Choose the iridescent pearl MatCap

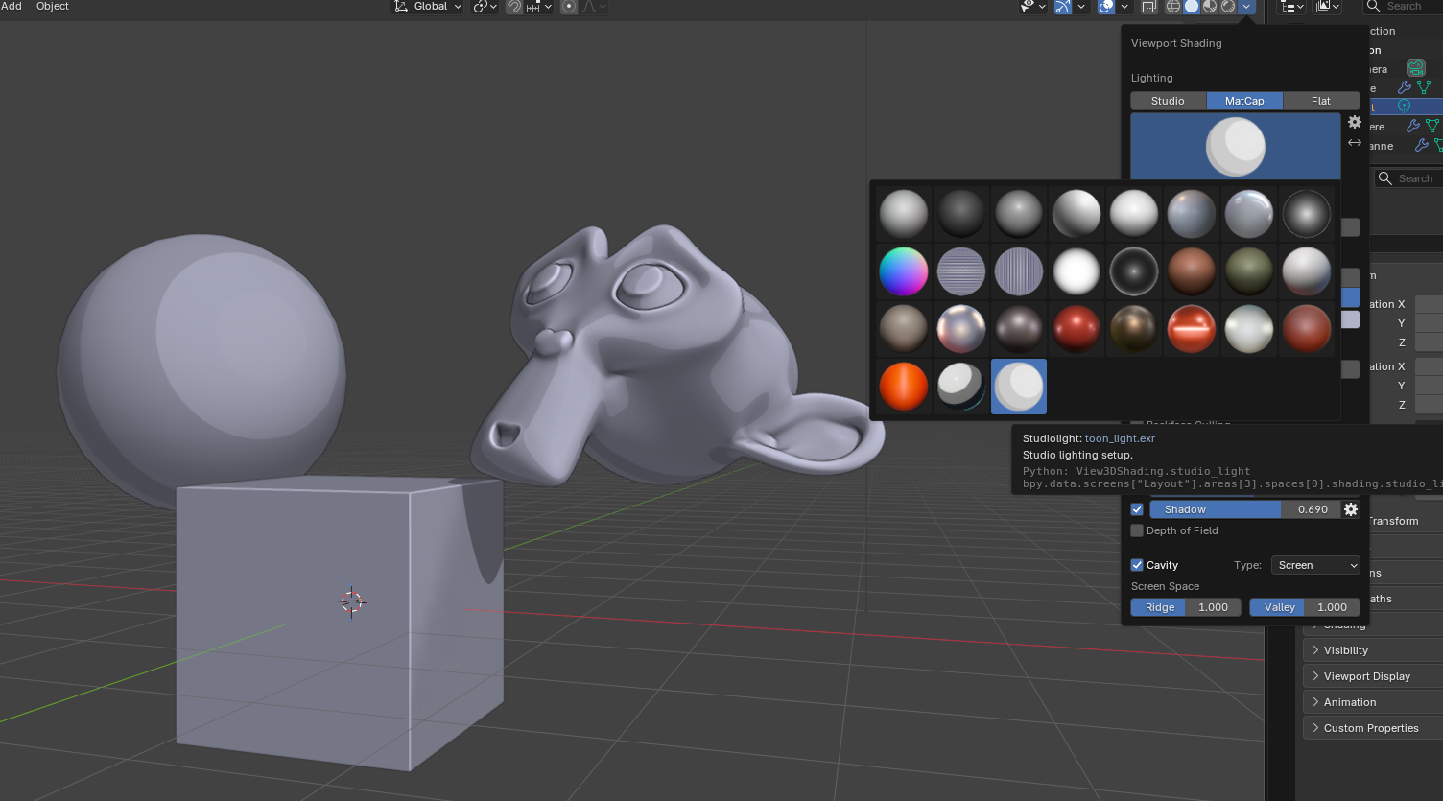[x=961, y=328]
